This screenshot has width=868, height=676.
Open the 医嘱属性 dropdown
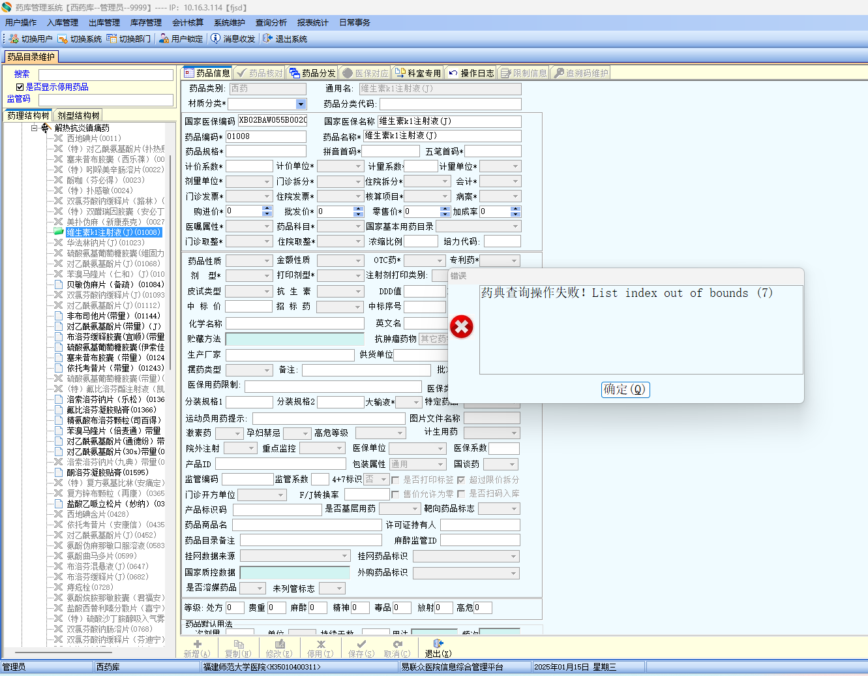tap(267, 226)
